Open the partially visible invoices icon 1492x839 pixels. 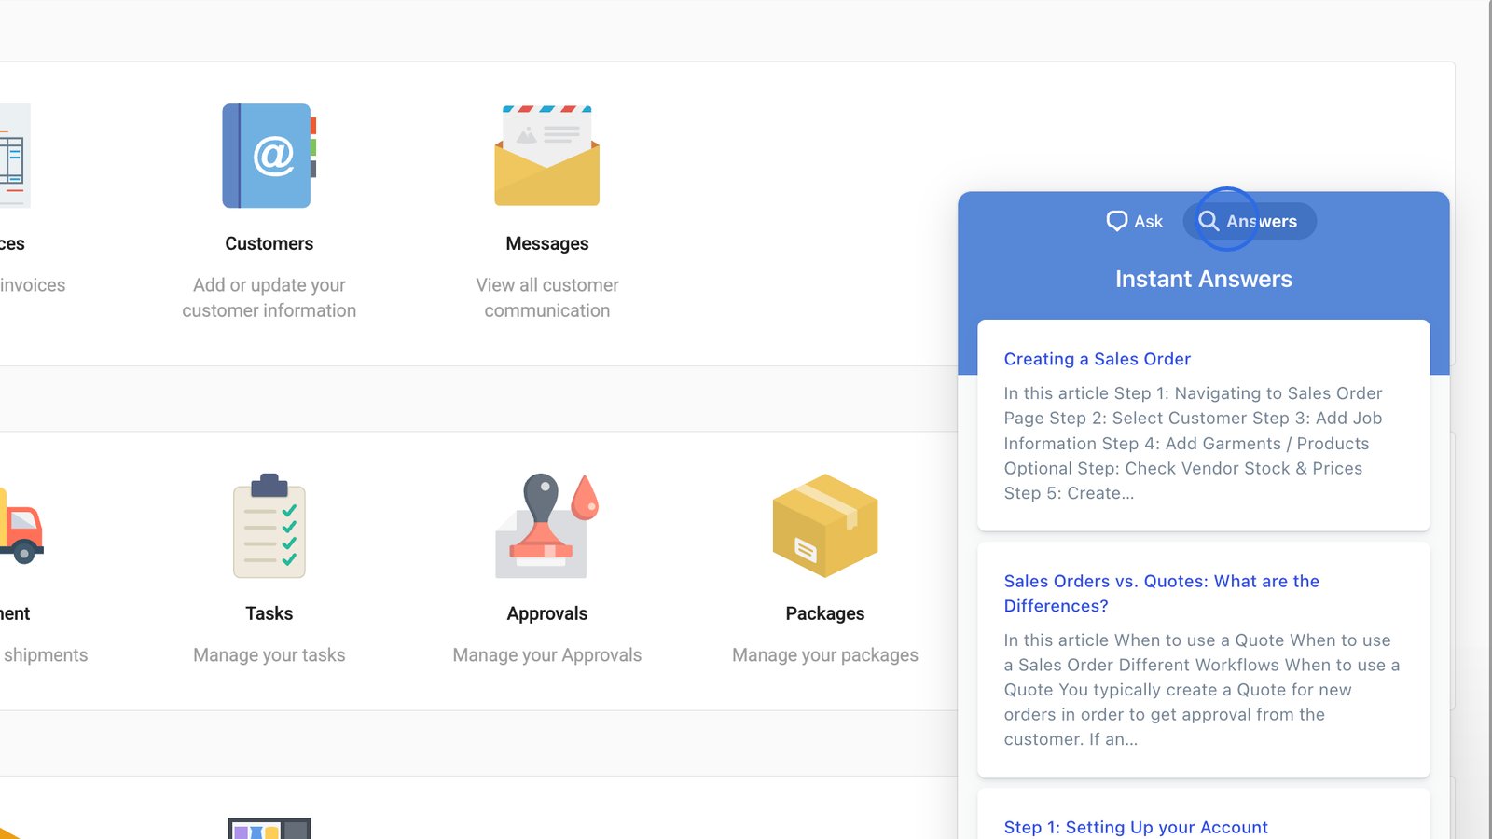[14, 156]
